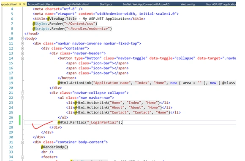Click the data-toggle="collapse" attribute
Viewport: 245px width, 161px height.
[172, 58]
